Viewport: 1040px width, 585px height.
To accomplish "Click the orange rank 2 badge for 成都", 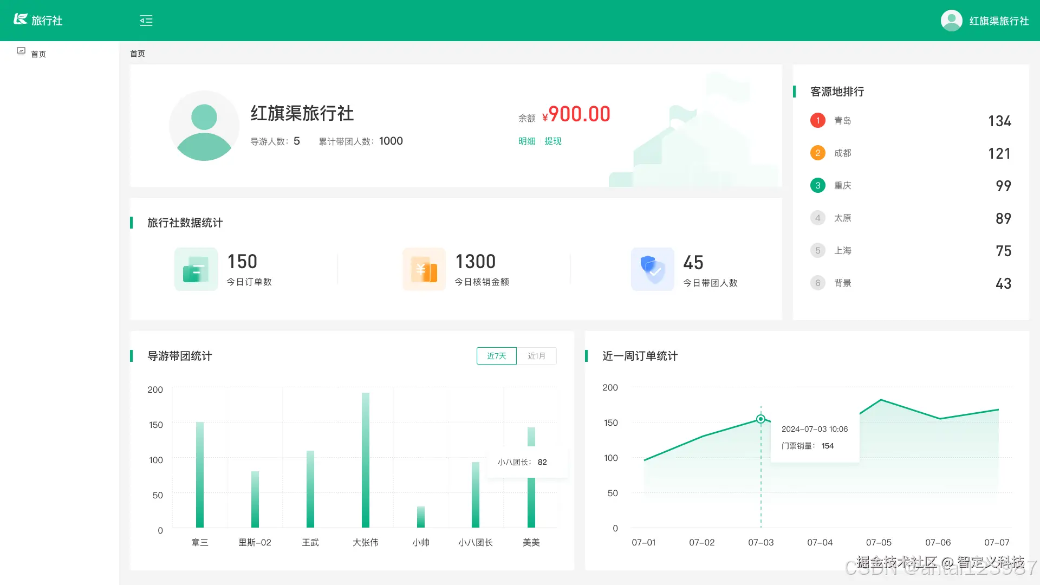I will (817, 153).
